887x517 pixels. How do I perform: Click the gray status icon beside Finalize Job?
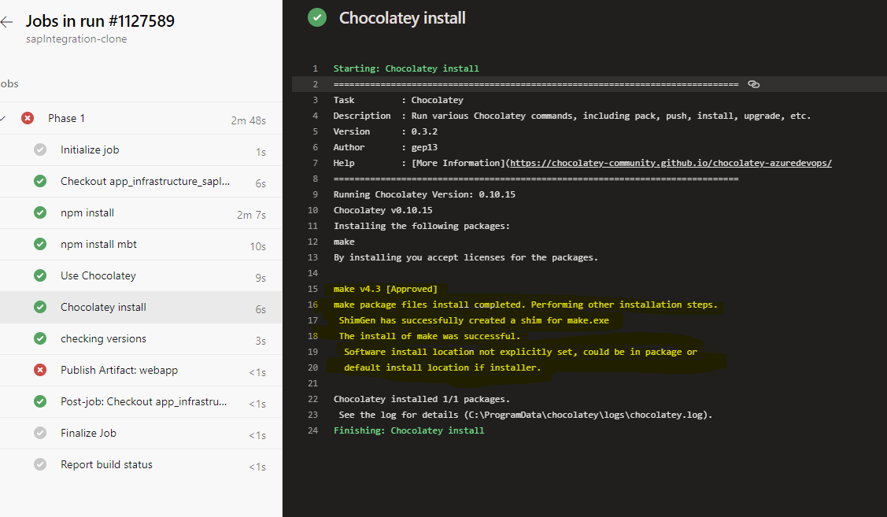[40, 433]
